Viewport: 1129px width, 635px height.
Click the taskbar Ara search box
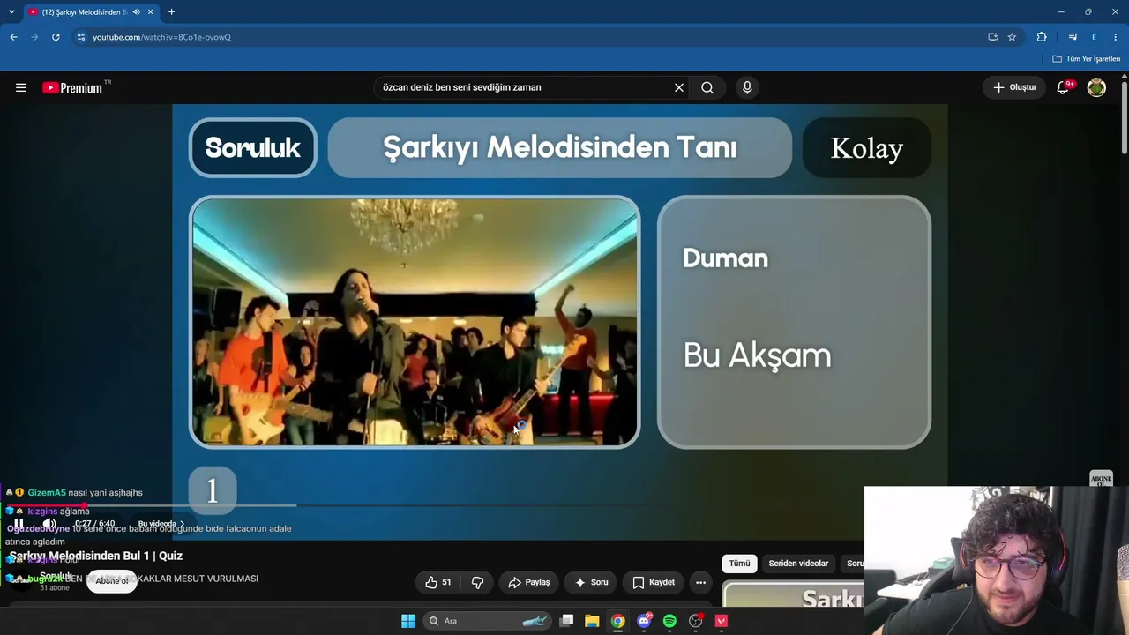point(487,621)
